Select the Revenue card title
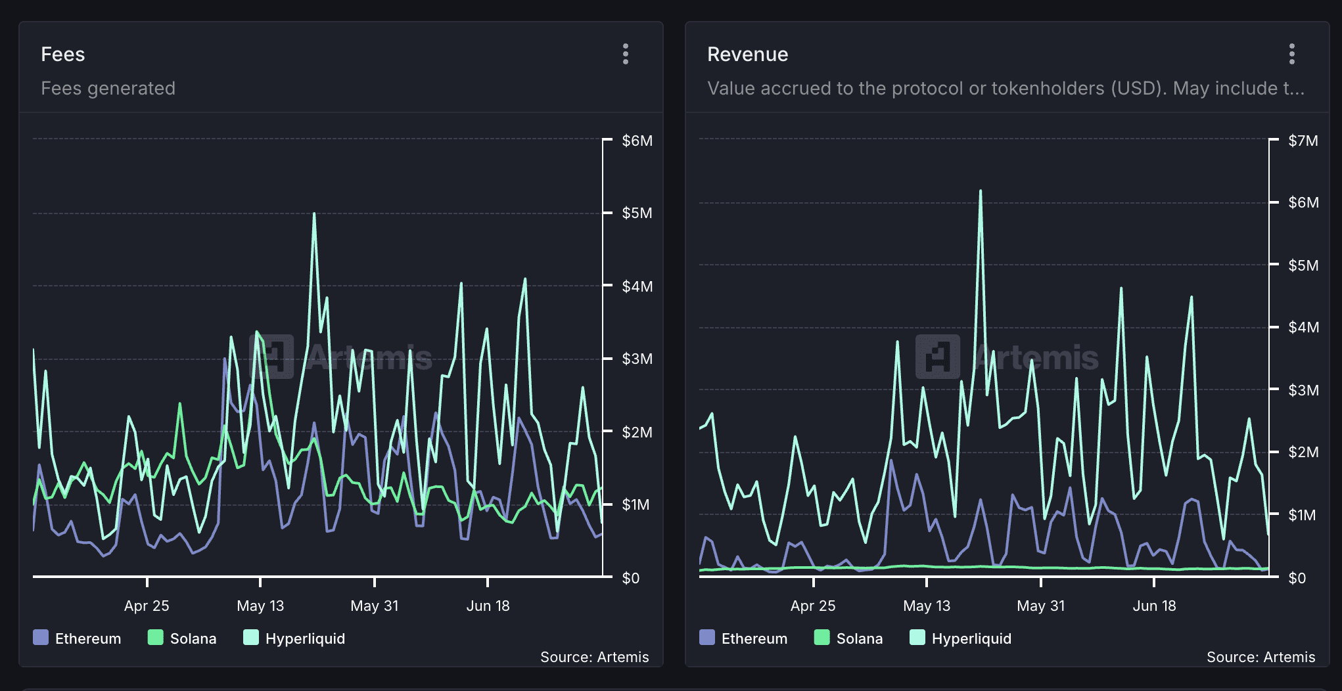 [748, 55]
